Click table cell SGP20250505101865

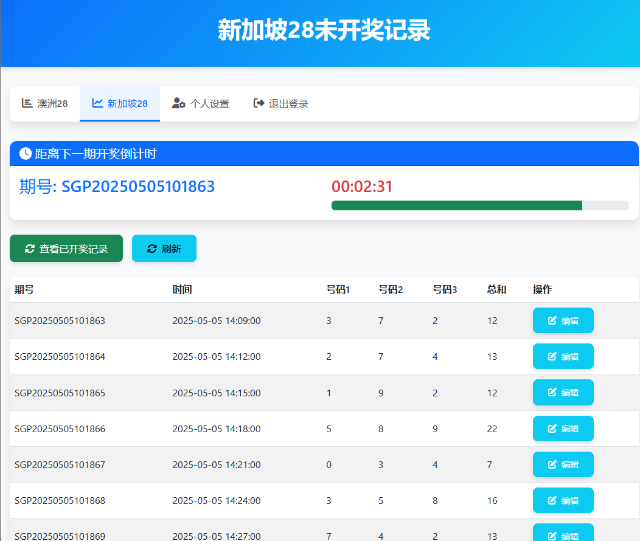(x=60, y=393)
